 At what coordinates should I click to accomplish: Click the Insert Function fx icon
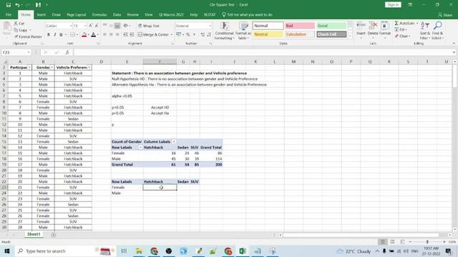(67, 52)
